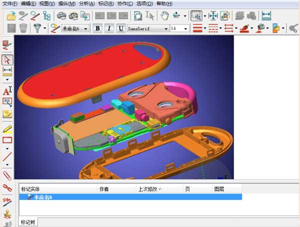Toggle italic text formatting

tap(109, 28)
